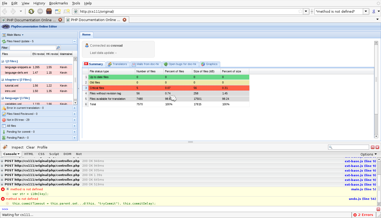Stop loading the page
This screenshot has width=381, height=218.
[x=40, y=11]
